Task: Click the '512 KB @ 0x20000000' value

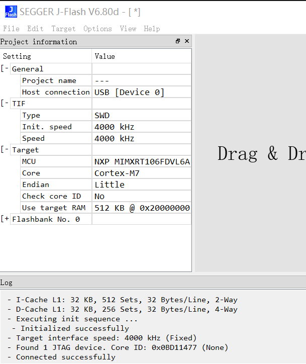Action: 142,208
